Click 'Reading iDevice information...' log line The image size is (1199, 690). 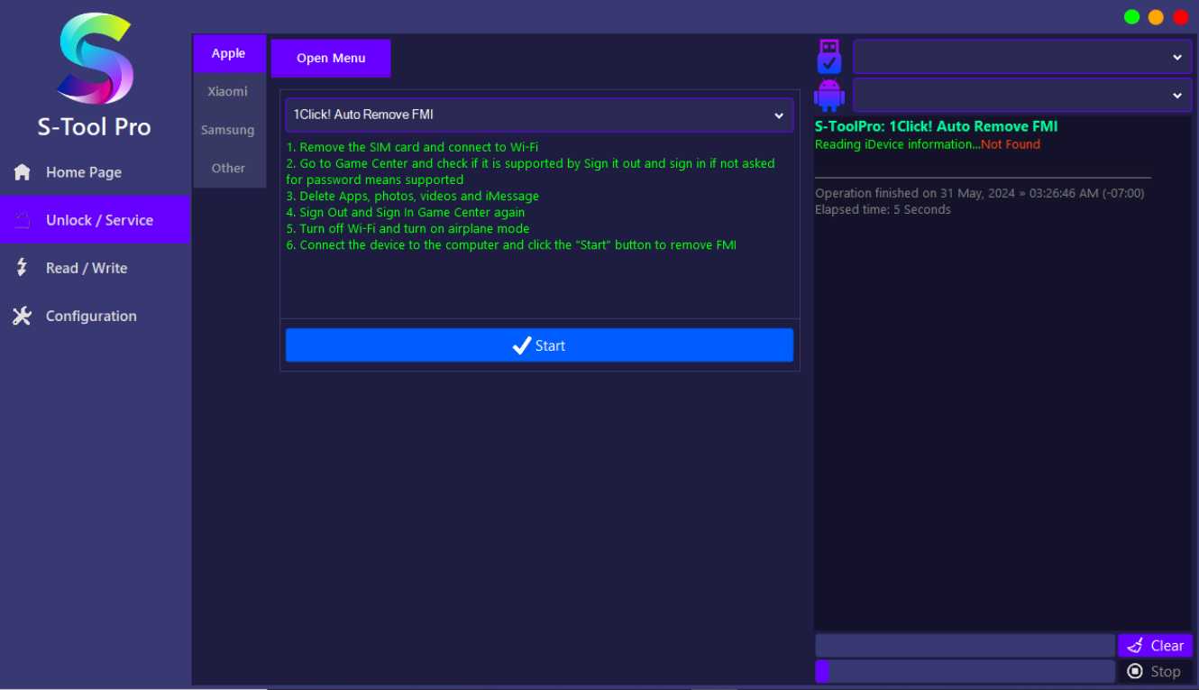[x=898, y=144]
